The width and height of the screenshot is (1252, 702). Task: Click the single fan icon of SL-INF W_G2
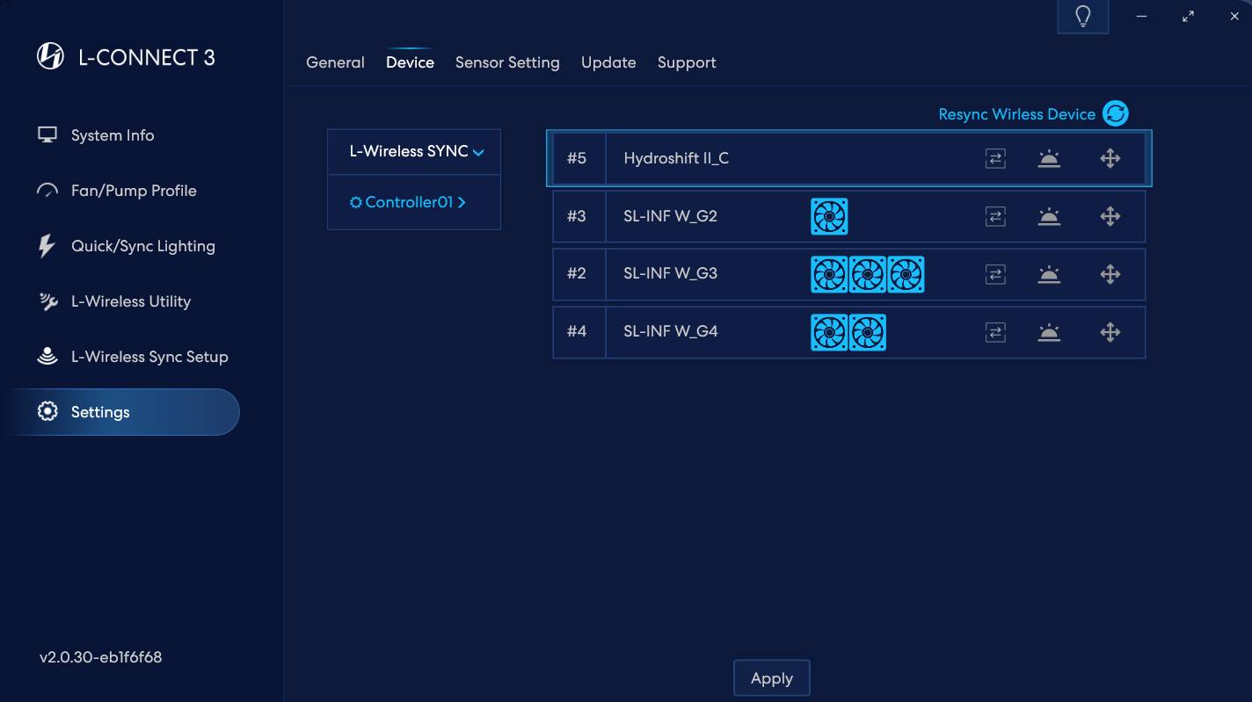829,216
